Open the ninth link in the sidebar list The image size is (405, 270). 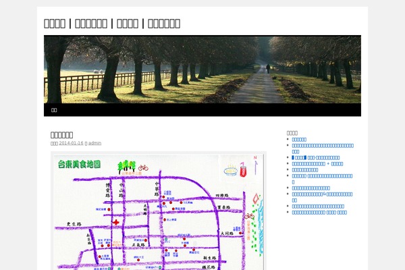click(318, 206)
